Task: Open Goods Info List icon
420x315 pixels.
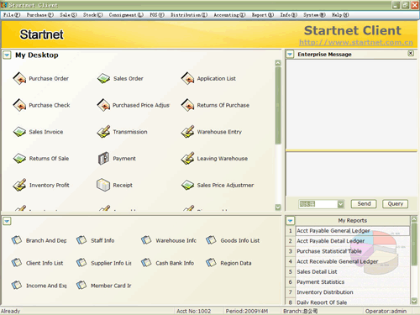Action: pyautogui.click(x=211, y=240)
